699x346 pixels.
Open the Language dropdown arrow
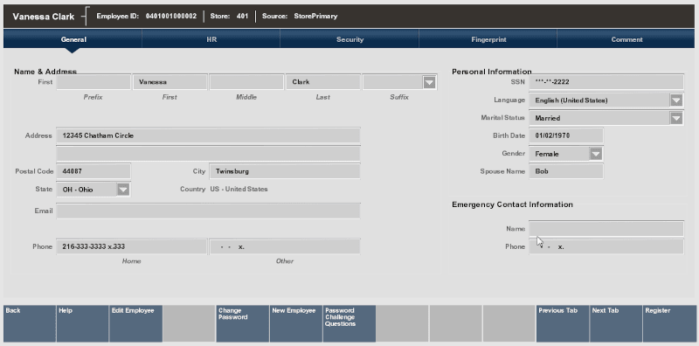click(x=676, y=100)
